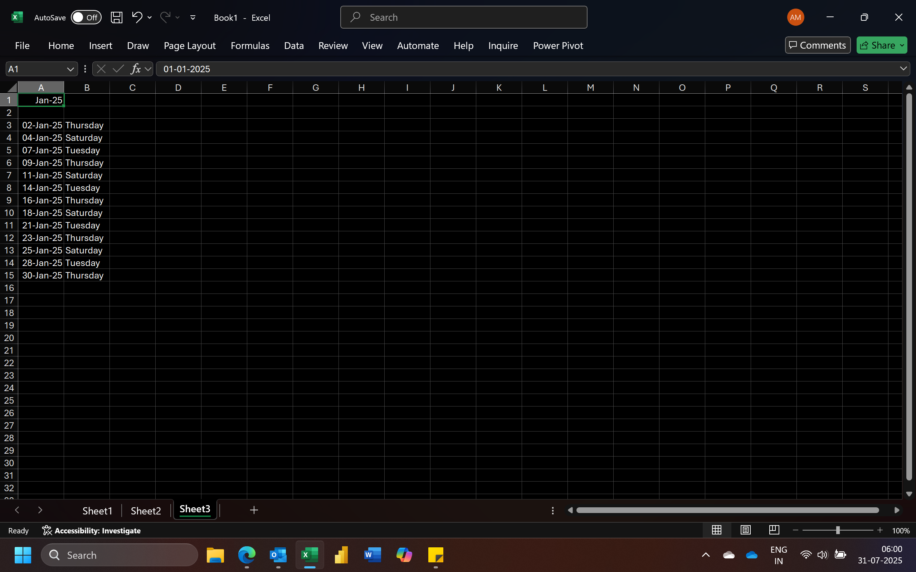Click the Sheet3 tab
This screenshot has height=572, width=916.
(x=195, y=509)
